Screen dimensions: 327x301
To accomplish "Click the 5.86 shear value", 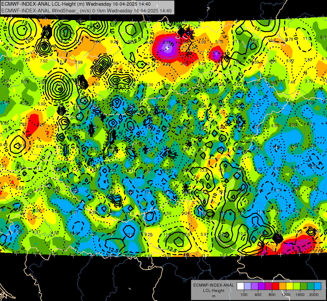I will pos(295,168).
